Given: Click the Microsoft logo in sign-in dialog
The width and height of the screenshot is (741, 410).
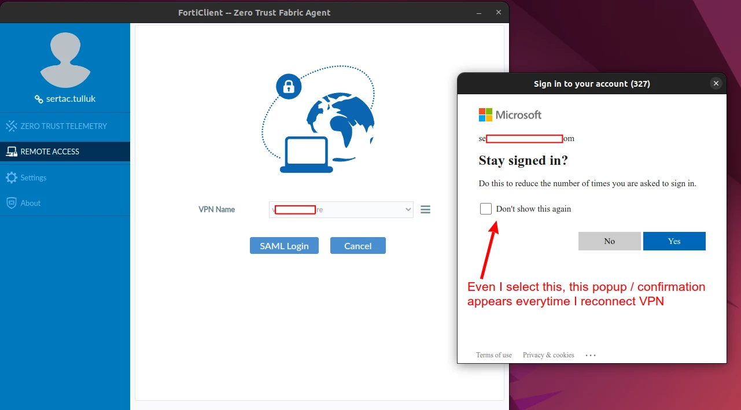Looking at the screenshot, I should pos(510,114).
